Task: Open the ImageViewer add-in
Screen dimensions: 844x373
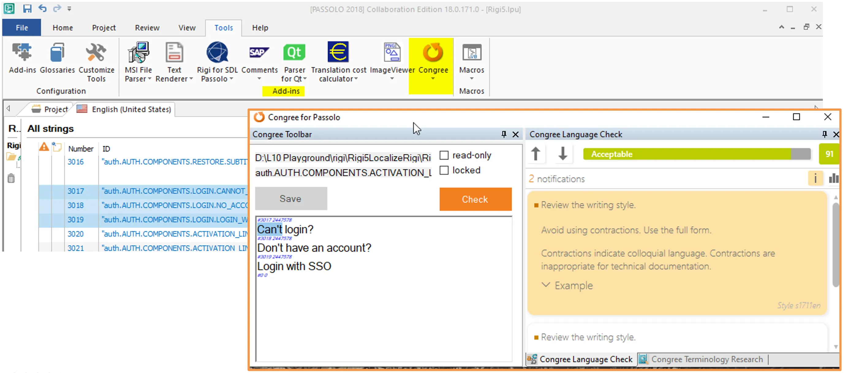Action: point(392,61)
